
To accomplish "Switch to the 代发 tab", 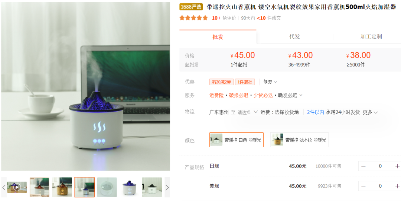I will pos(294,36).
